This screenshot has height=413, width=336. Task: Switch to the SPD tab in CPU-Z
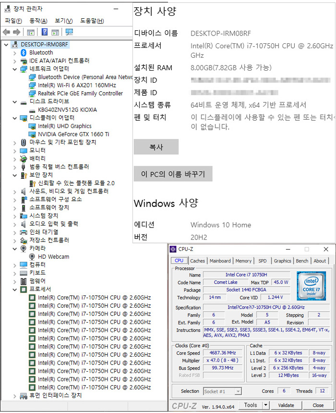click(263, 261)
